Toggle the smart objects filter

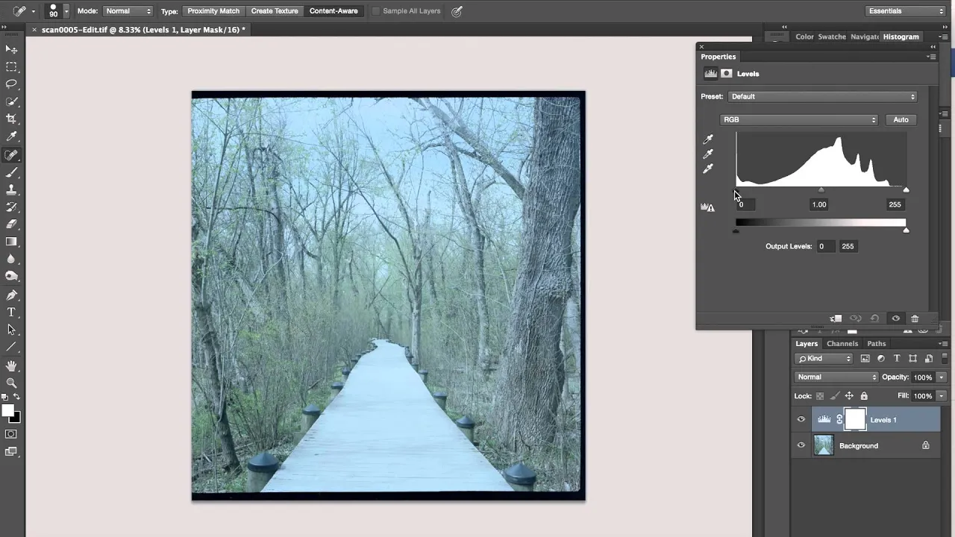(929, 359)
